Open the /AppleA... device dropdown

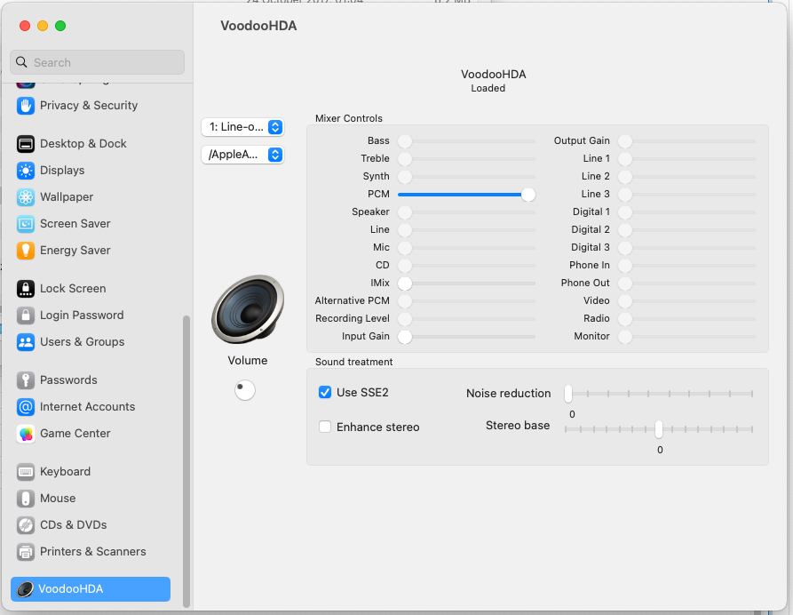click(242, 155)
